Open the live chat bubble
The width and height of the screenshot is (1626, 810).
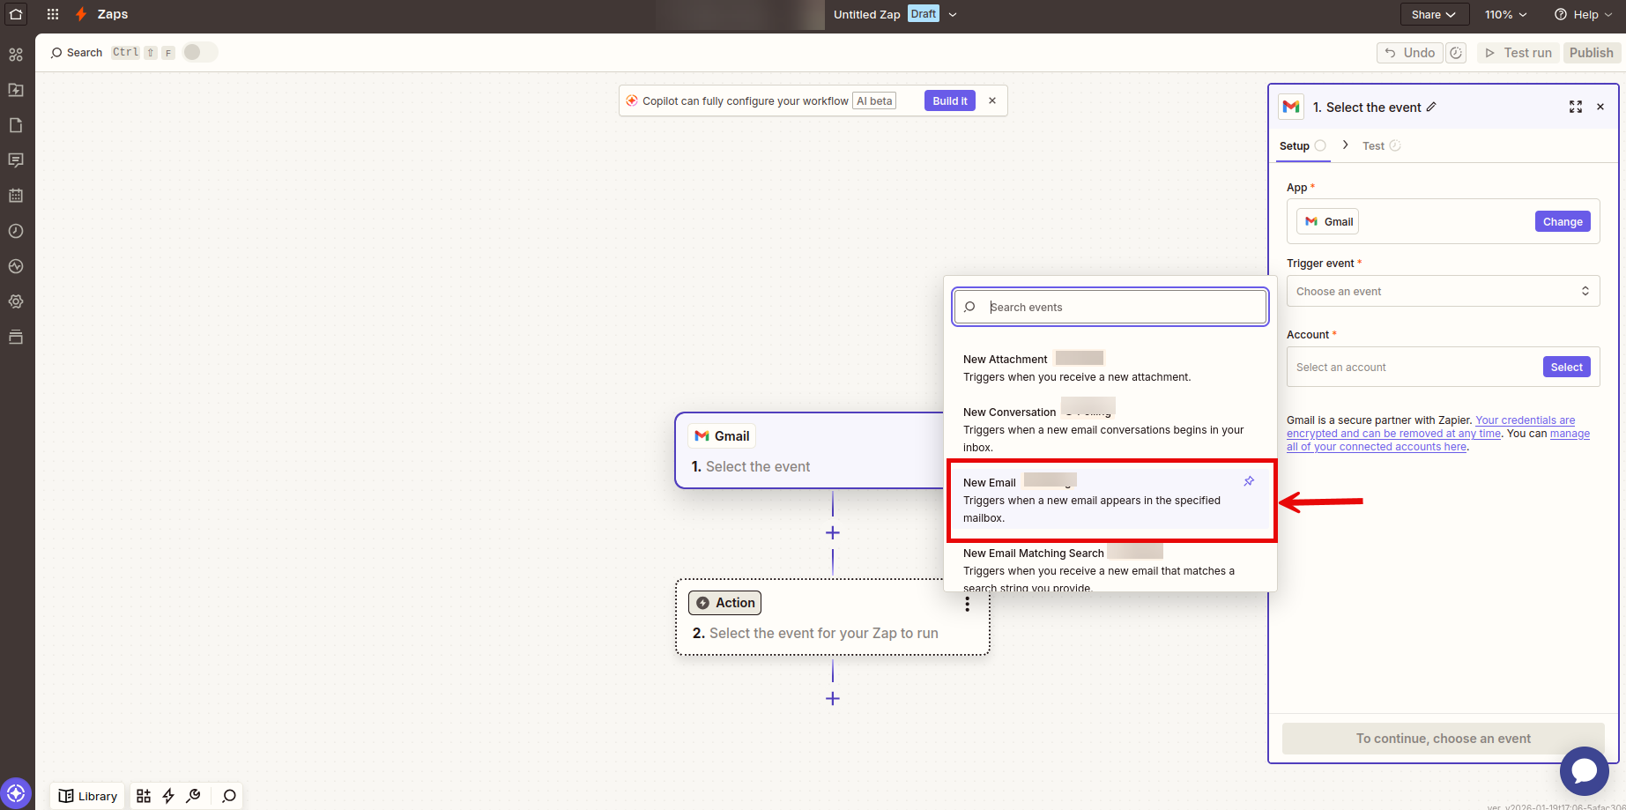point(1584,770)
